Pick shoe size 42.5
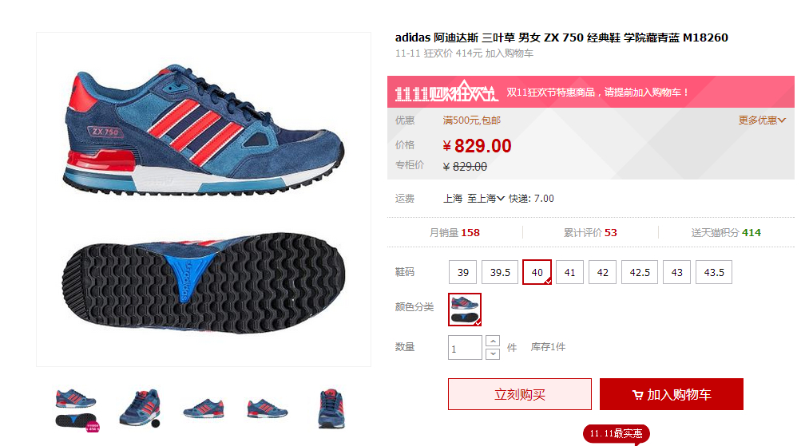This screenshot has width=809, height=446. click(x=640, y=272)
